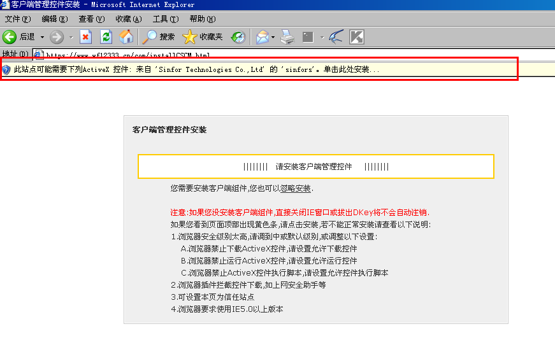Click the 忽略安装 link to skip installation
Viewport: 555px width, 352px height.
pos(296,188)
